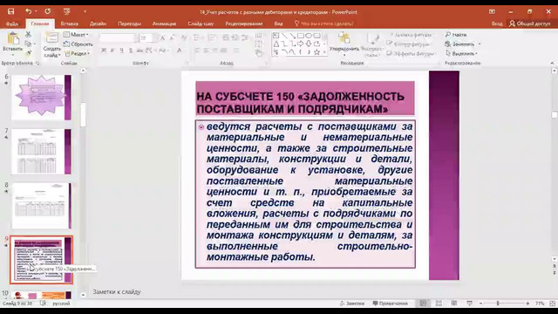This screenshot has width=558, height=314.
Task: Click zoom out minus button
Action: tap(480, 304)
